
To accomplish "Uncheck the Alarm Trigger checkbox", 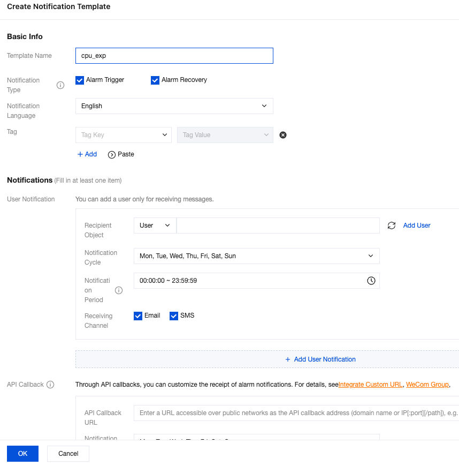I will pyautogui.click(x=80, y=80).
